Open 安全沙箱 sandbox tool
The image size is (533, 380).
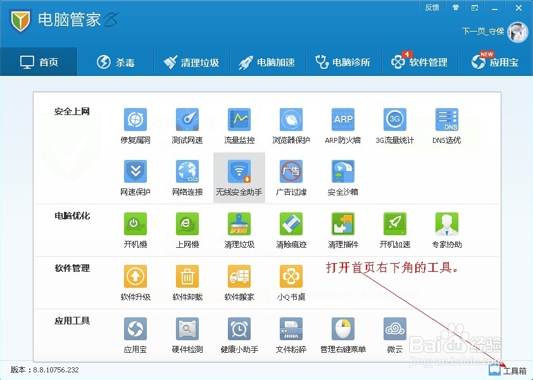(343, 178)
